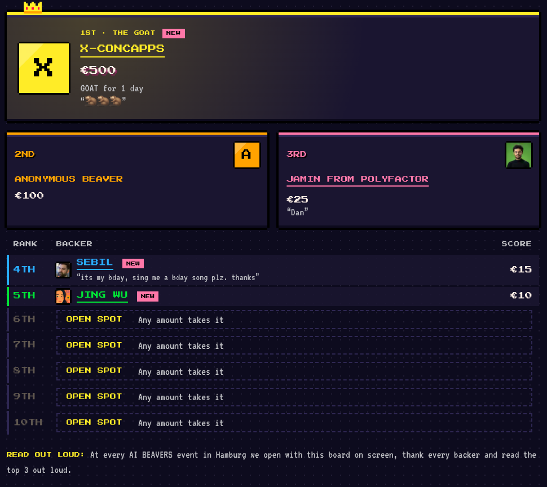Click the "Dam" quote in third place

point(298,212)
